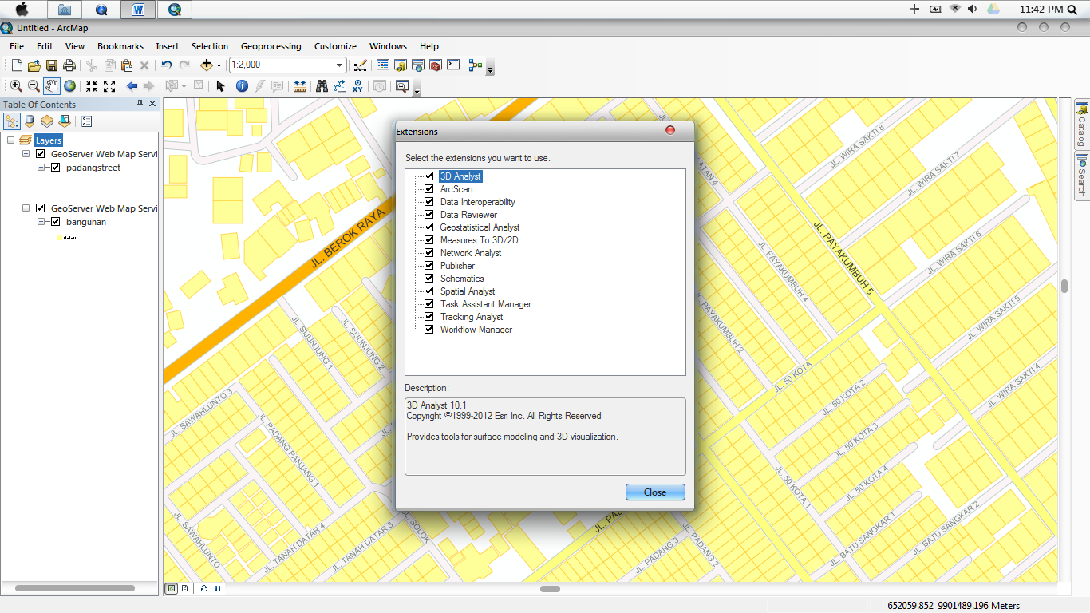Open the map scale 1:2,000 dropdown
The height and width of the screenshot is (613, 1090).
pos(339,65)
